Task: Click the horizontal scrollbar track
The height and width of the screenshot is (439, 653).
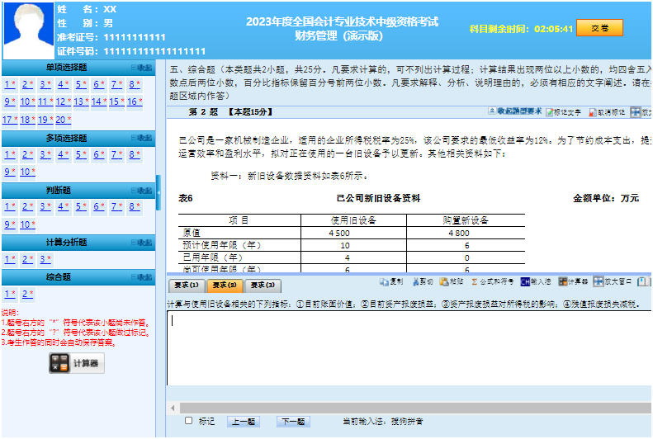Action: tap(415, 408)
